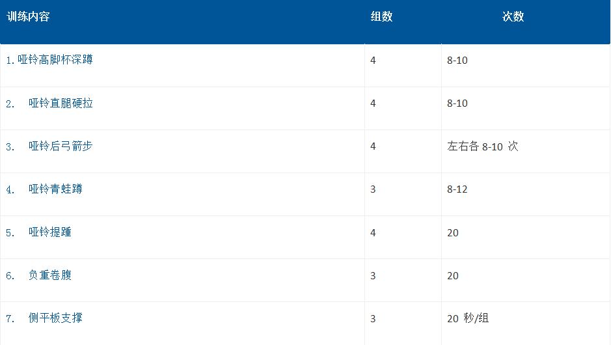Open the 哑铃青蛙蹲 link
The width and height of the screenshot is (611, 345).
55,189
